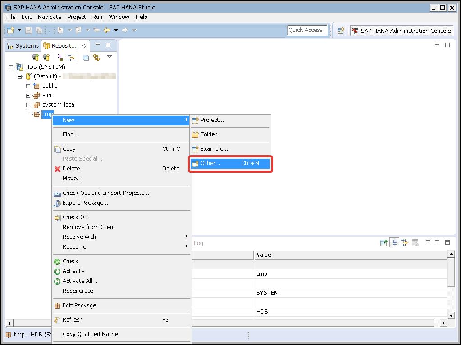Screen dimensions: 461x345
Task: Open the New wizard dropdown arrow
Action: [x=19, y=30]
